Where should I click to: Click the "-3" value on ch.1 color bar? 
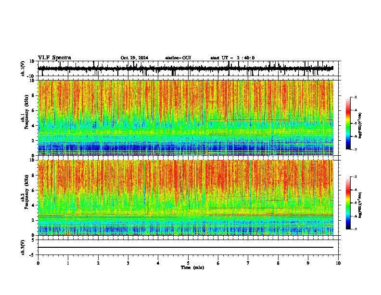point(355,97)
